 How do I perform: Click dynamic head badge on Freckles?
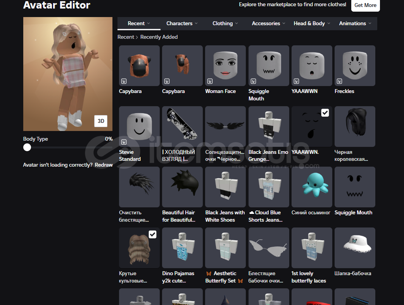[x=340, y=81]
